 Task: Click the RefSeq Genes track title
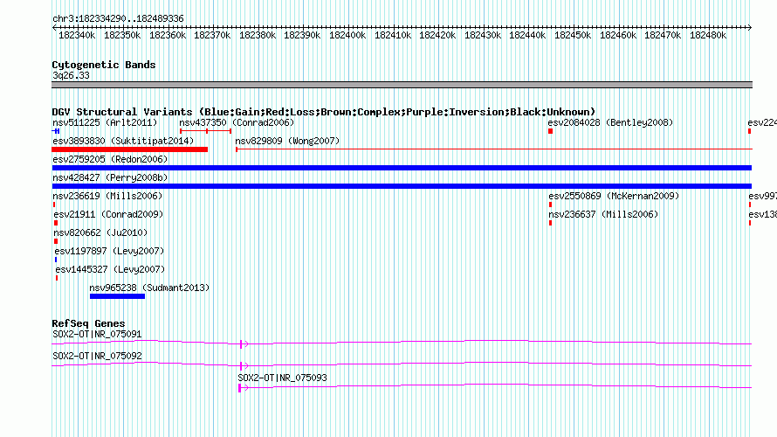click(88, 323)
